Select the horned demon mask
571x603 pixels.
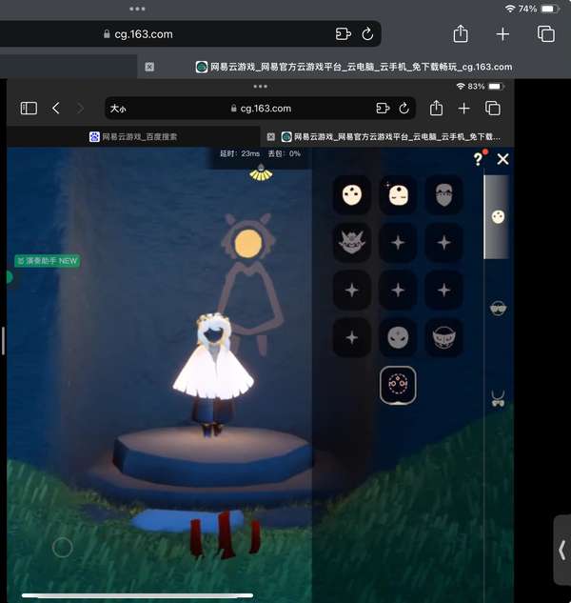(351, 243)
